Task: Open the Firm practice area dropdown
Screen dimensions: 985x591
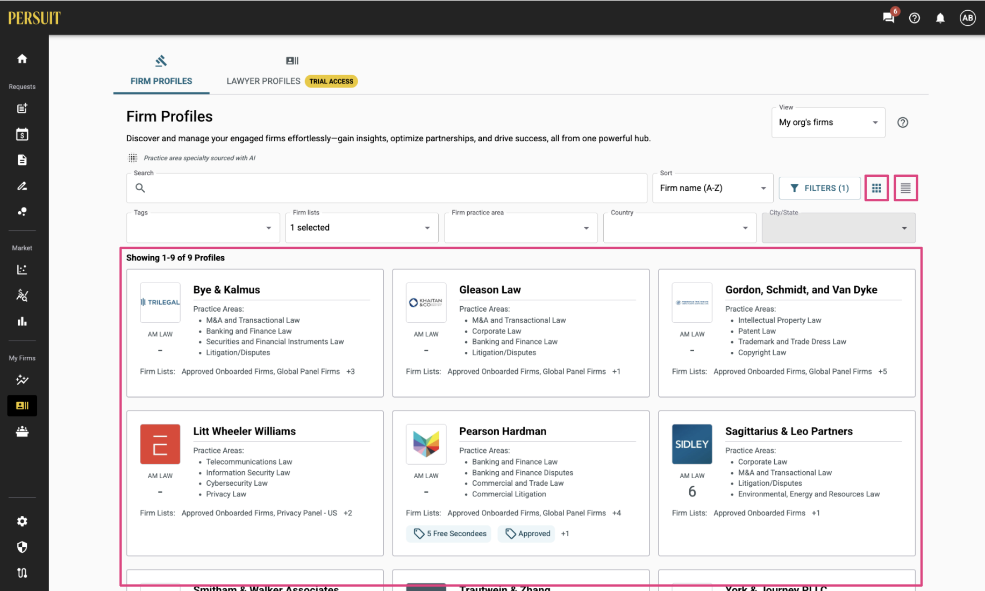Action: [x=521, y=228]
